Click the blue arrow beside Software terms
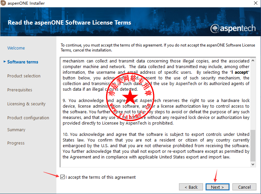Image resolution: width=261 pixels, height=194 pixels. [x=5, y=62]
